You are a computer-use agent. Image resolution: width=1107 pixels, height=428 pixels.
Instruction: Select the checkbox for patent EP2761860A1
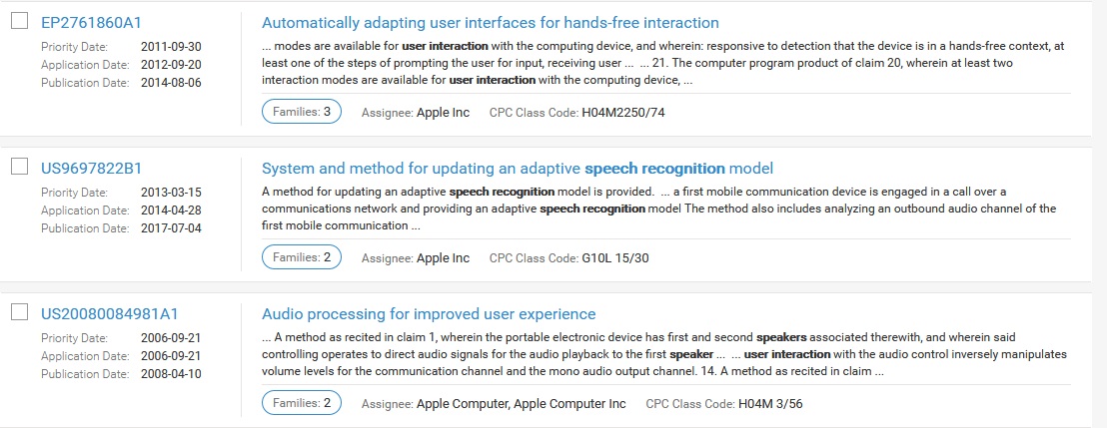tap(19, 21)
